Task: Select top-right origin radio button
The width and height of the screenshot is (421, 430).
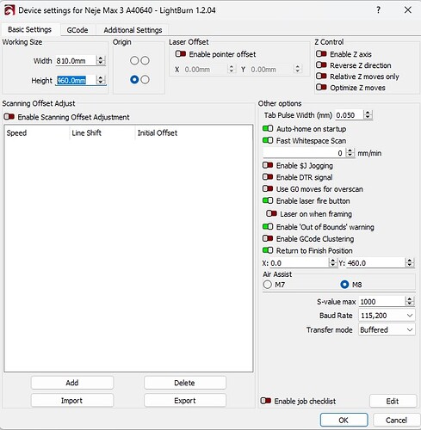Action: 145,60
